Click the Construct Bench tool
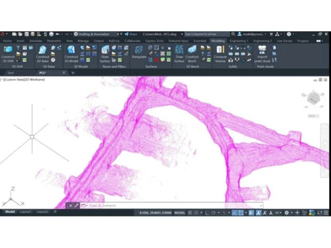This screenshot has width=331, height=248. [192, 54]
